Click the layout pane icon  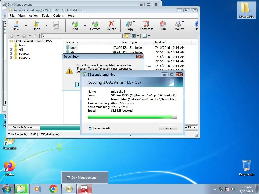coord(145,36)
